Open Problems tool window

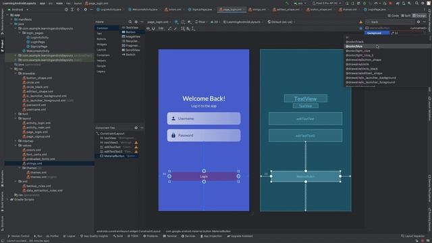pos(151,236)
